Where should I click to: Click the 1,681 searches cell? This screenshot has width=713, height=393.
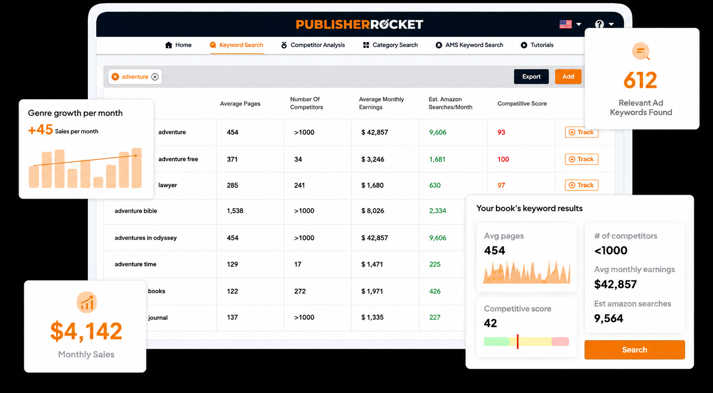pyautogui.click(x=437, y=160)
